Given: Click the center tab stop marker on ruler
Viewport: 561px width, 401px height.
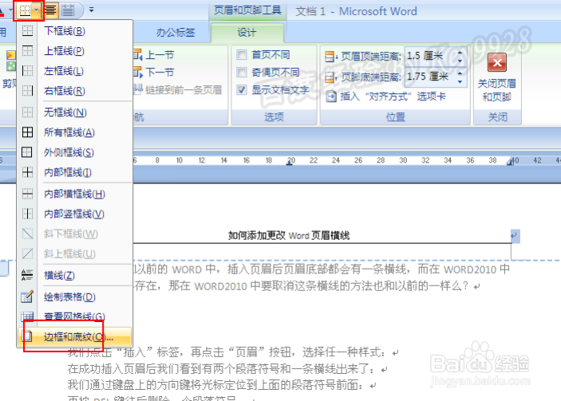Looking at the screenshot, I should click(x=289, y=163).
